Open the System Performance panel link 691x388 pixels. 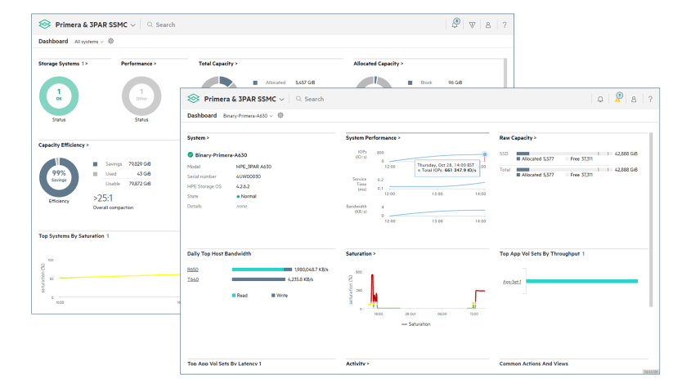click(x=373, y=138)
